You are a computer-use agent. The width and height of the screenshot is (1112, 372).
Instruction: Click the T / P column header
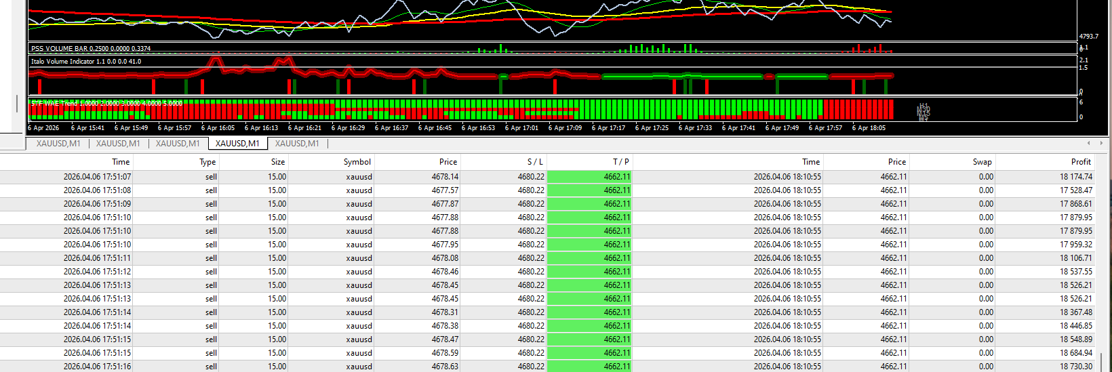(x=620, y=162)
